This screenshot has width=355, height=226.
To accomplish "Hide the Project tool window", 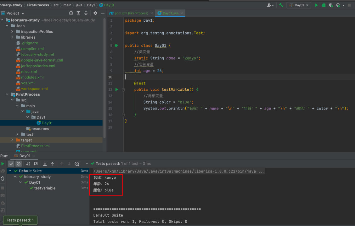I will click(103, 13).
